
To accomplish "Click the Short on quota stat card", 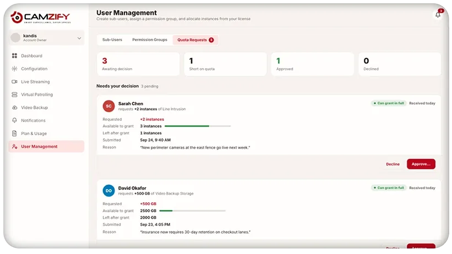I will click(225, 64).
